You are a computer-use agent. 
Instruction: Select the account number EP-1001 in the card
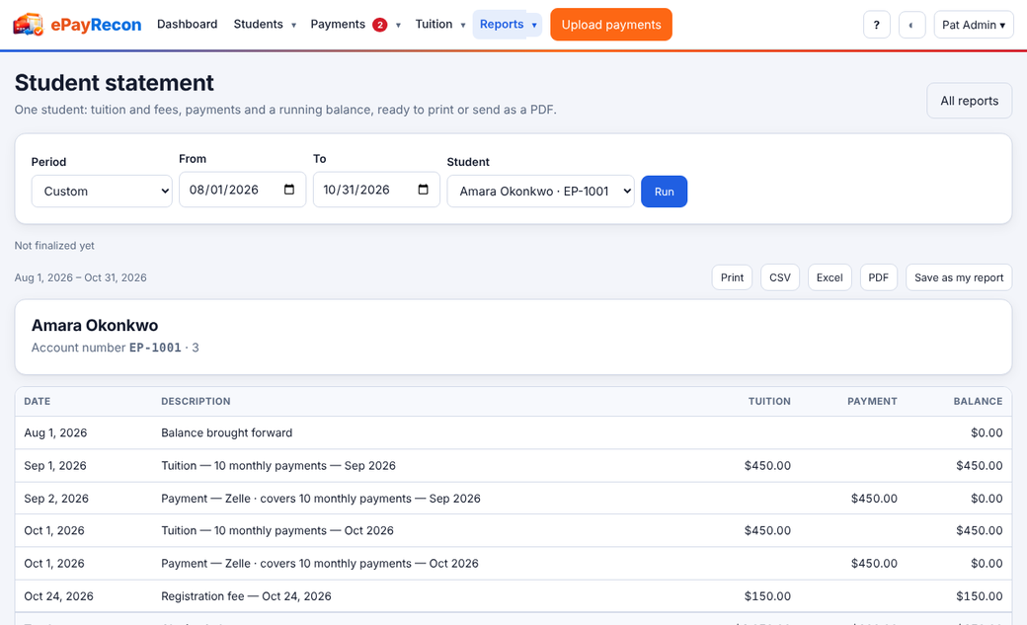point(155,348)
